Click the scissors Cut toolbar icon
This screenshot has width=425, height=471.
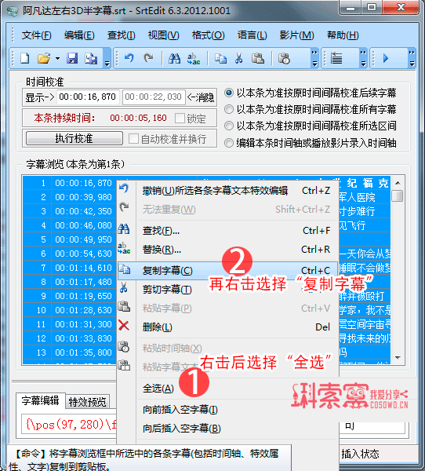(x=239, y=58)
